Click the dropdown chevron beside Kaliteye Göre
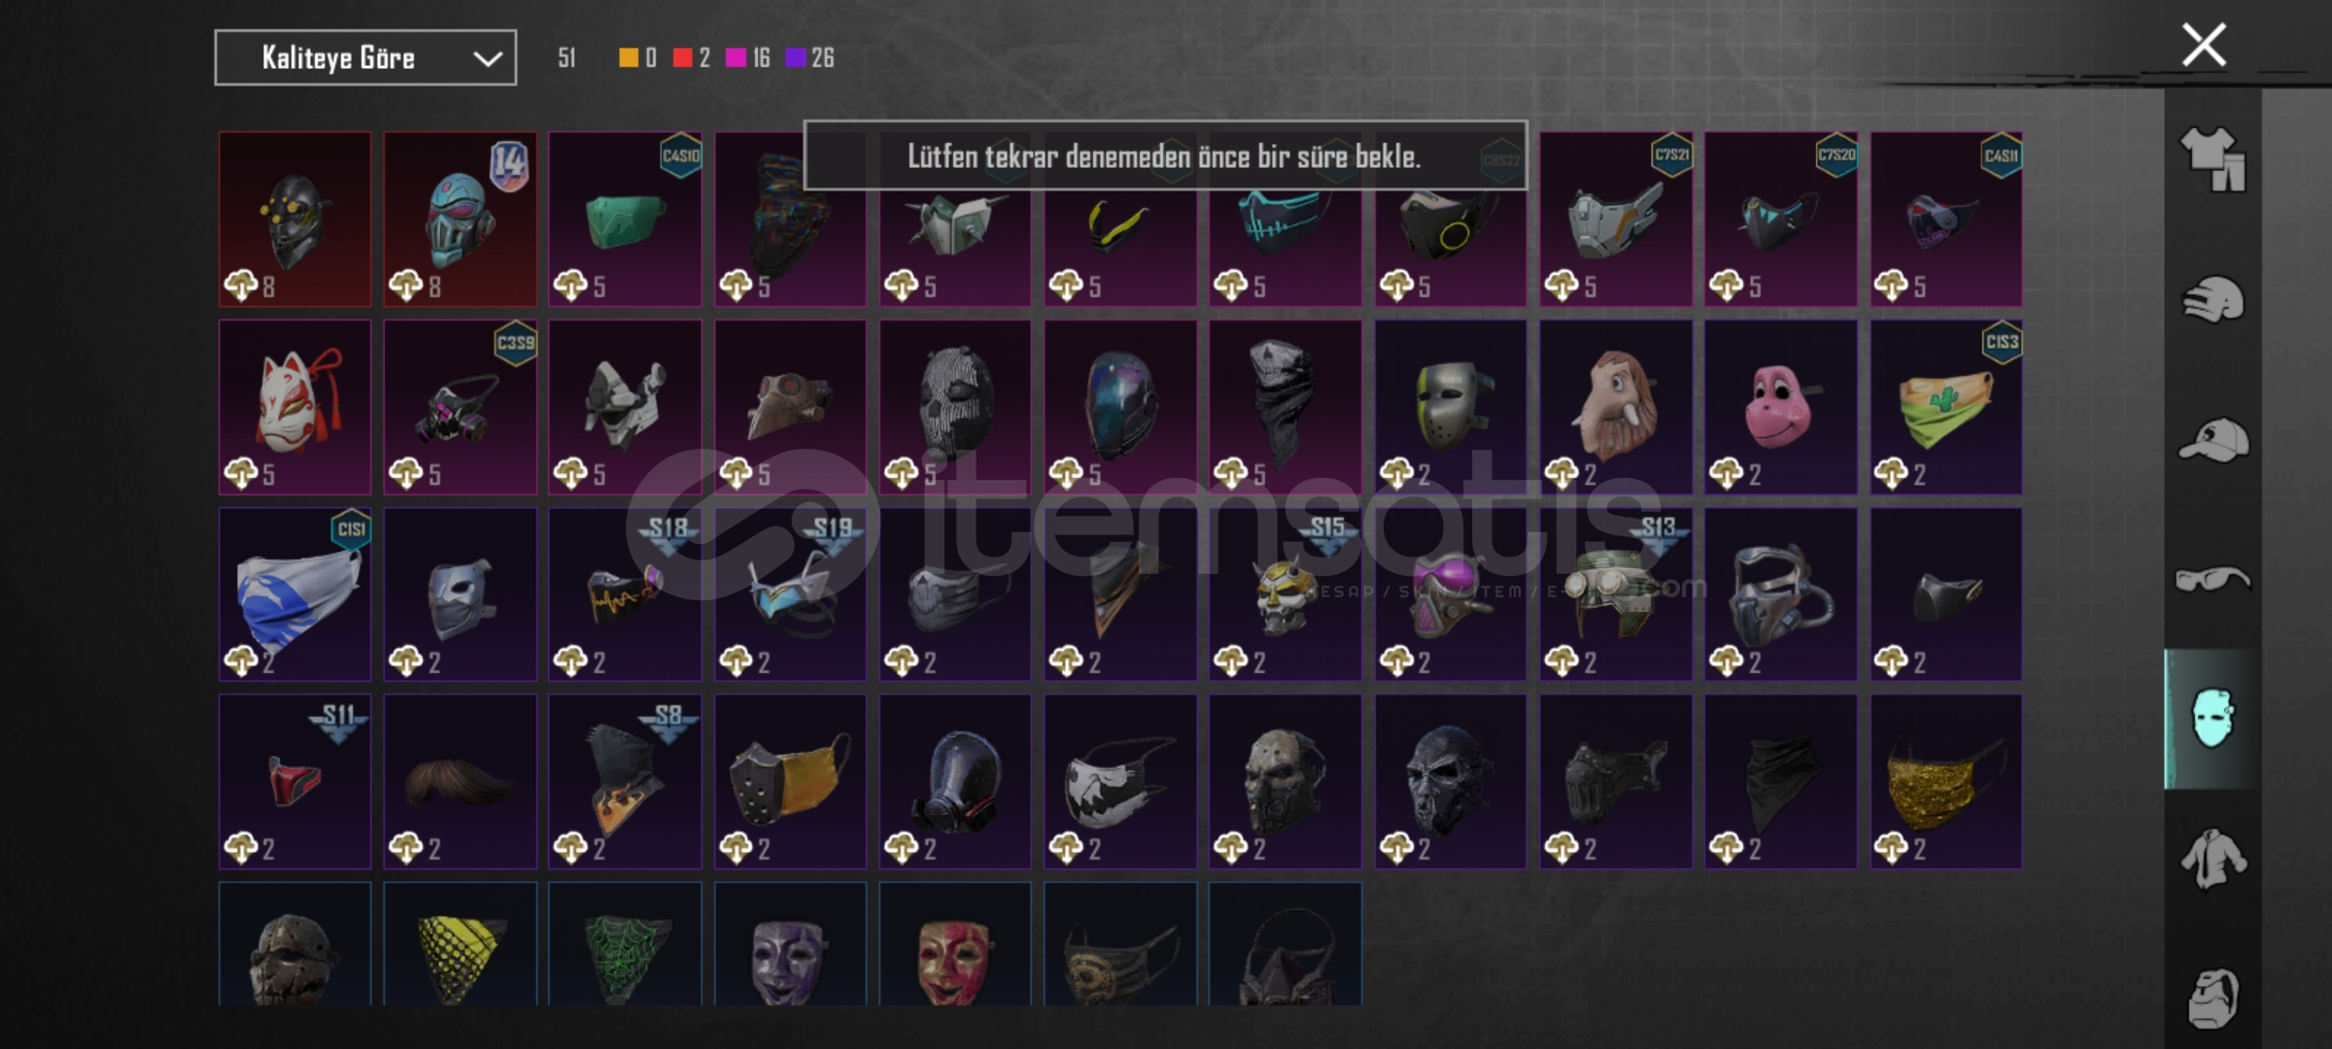This screenshot has width=2332, height=1049. coord(487,59)
